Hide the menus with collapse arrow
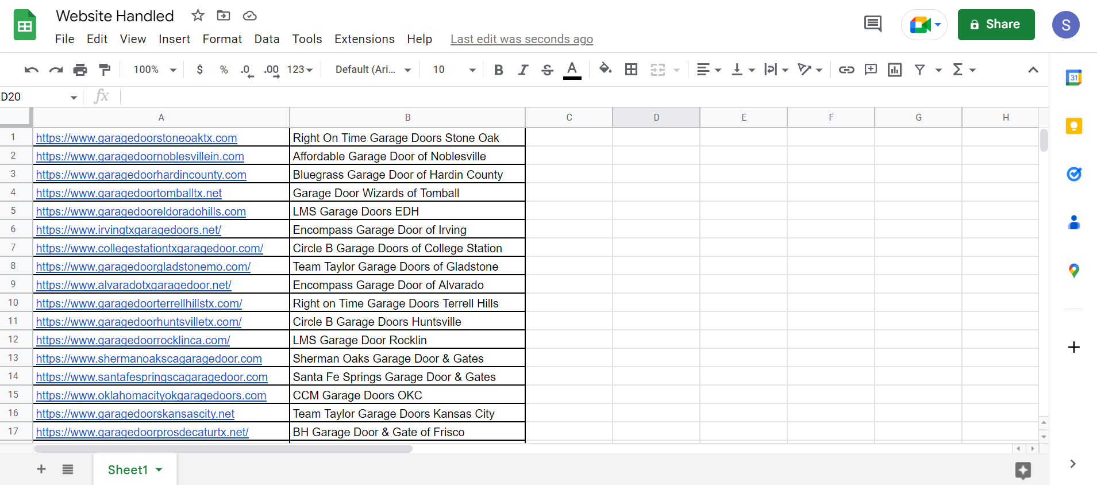 (x=1033, y=70)
